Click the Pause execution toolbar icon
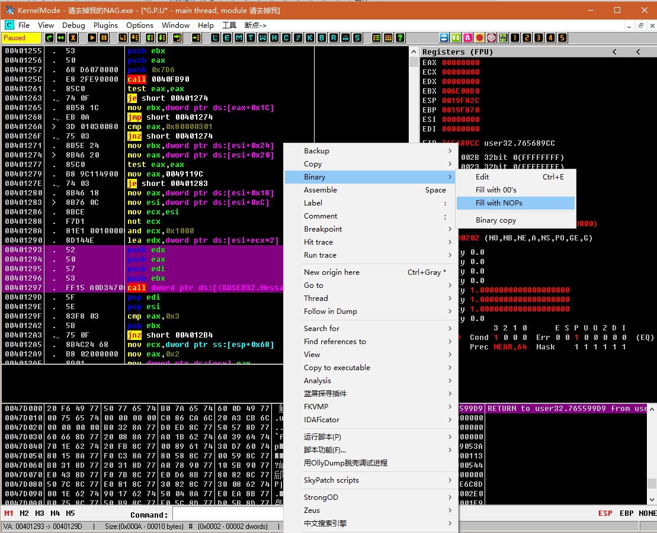 click(x=104, y=38)
